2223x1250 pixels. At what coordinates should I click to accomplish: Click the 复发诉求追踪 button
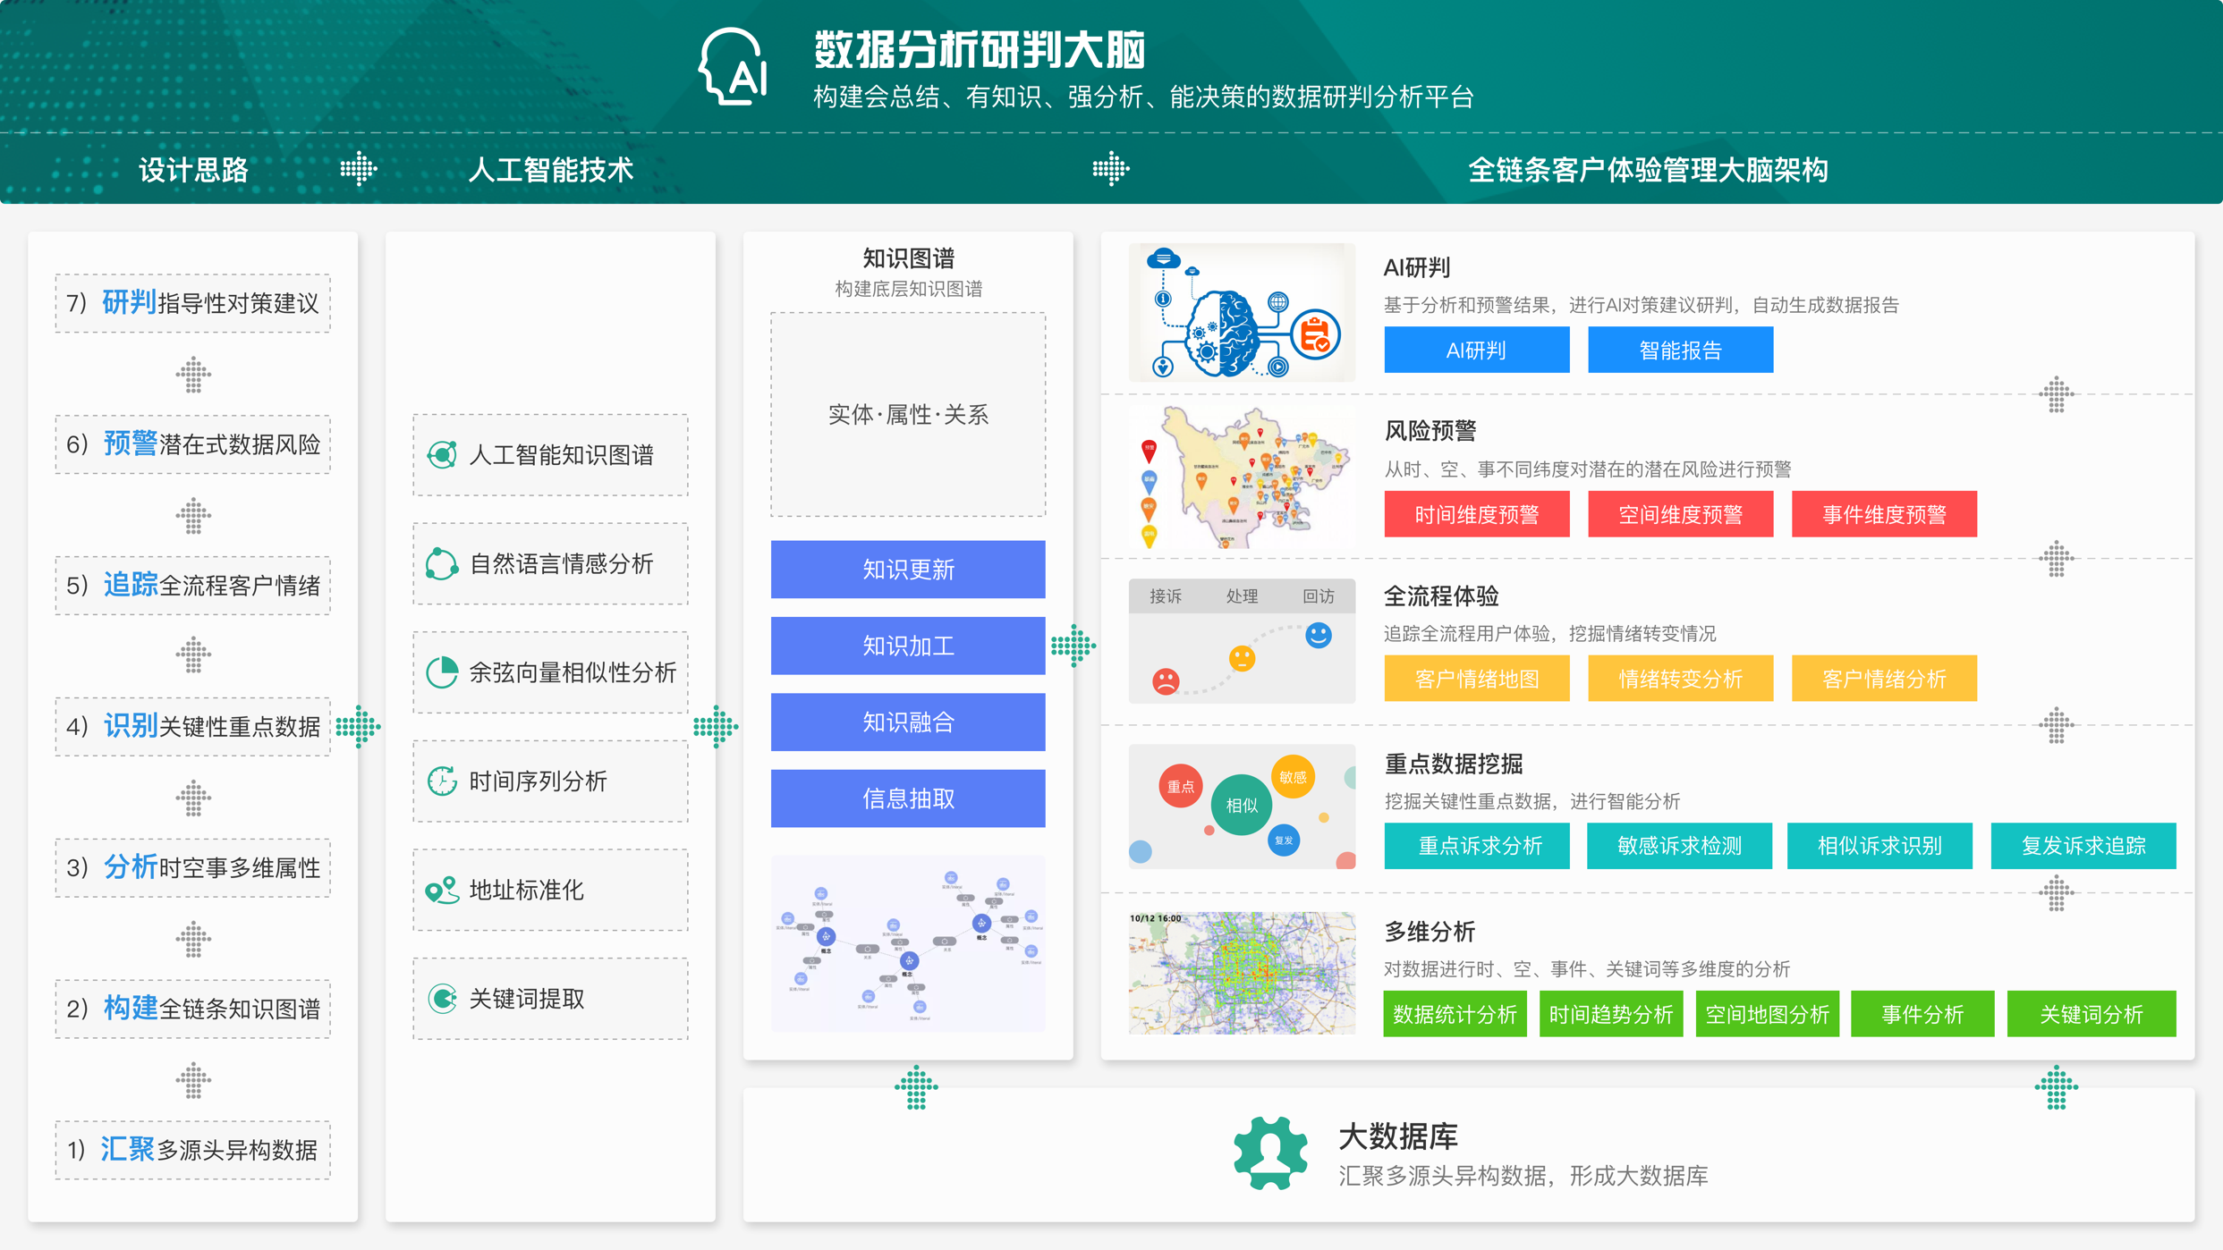(2083, 845)
